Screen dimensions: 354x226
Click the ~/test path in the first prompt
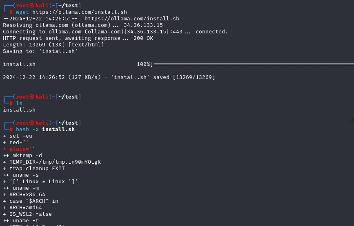(x=68, y=5)
